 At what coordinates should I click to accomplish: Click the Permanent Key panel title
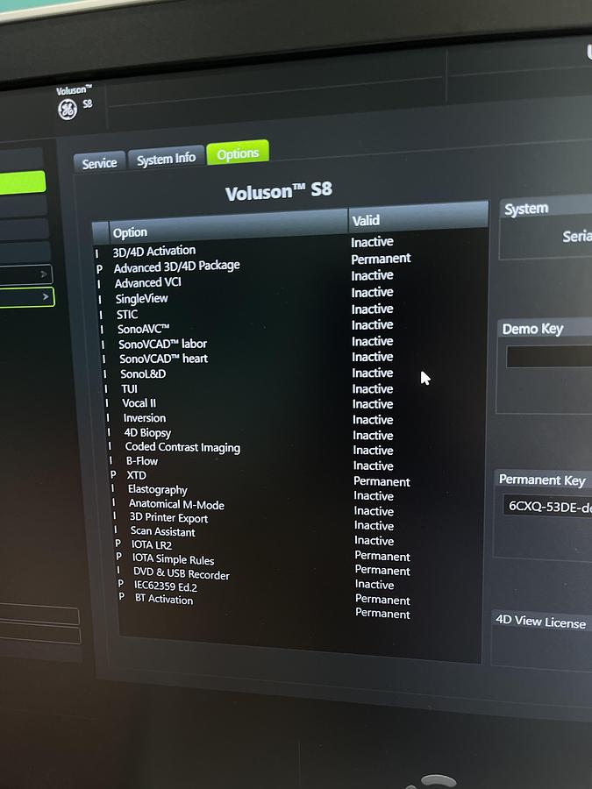[542, 480]
